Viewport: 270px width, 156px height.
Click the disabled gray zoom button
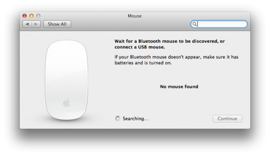pyautogui.click(x=38, y=16)
